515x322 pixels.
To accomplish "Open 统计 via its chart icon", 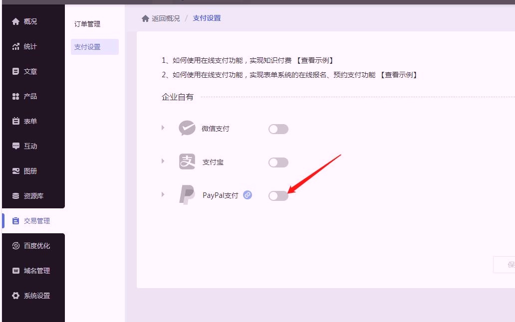I will (x=15, y=46).
